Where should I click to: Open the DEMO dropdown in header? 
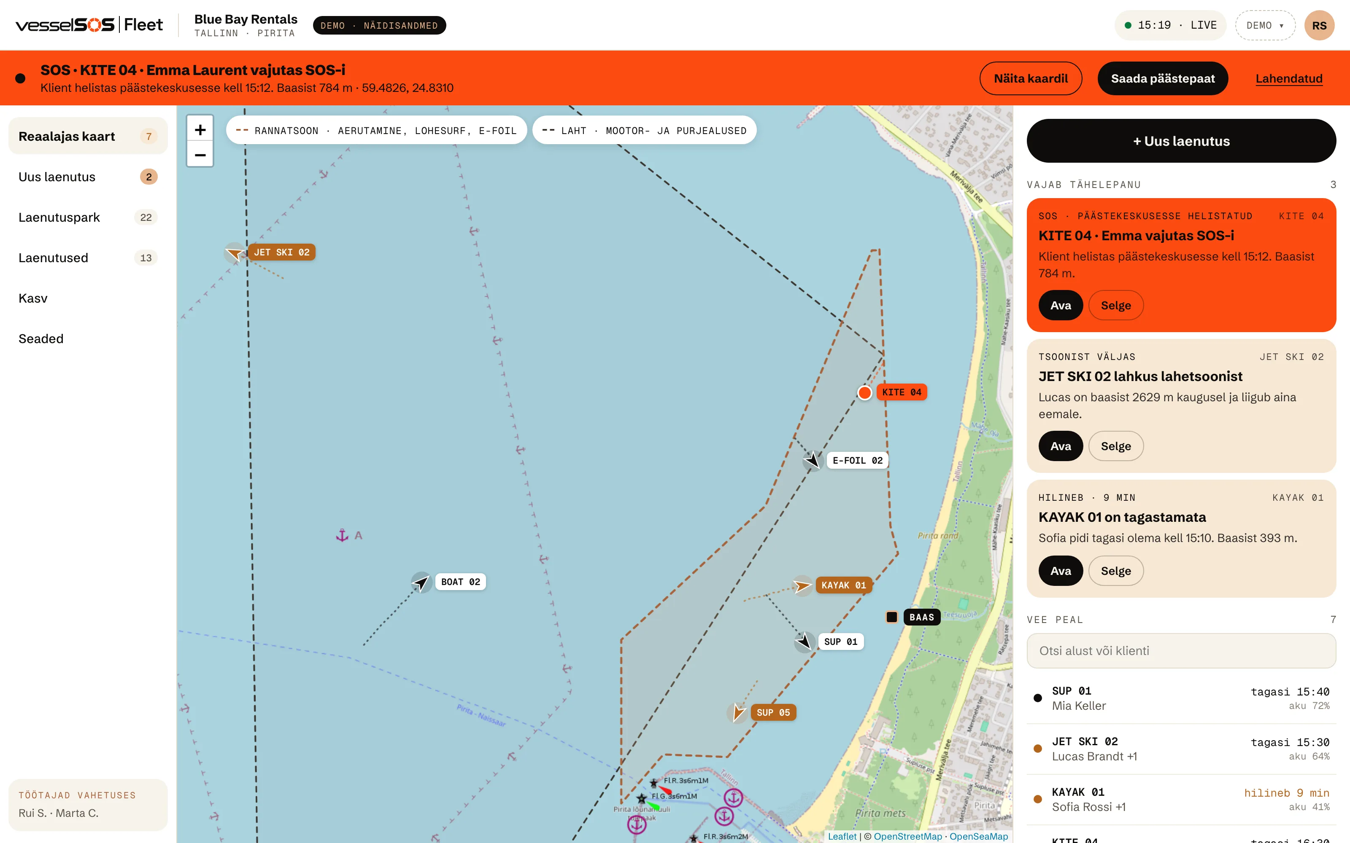pyautogui.click(x=1265, y=26)
